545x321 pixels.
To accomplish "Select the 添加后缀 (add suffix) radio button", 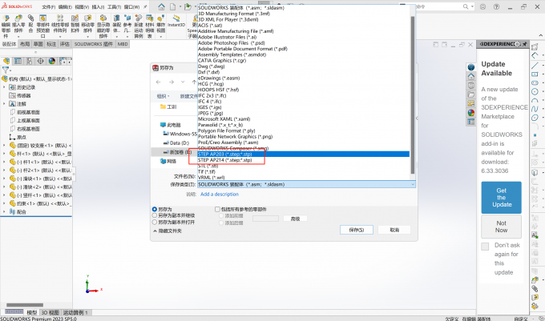I will 221,223.
